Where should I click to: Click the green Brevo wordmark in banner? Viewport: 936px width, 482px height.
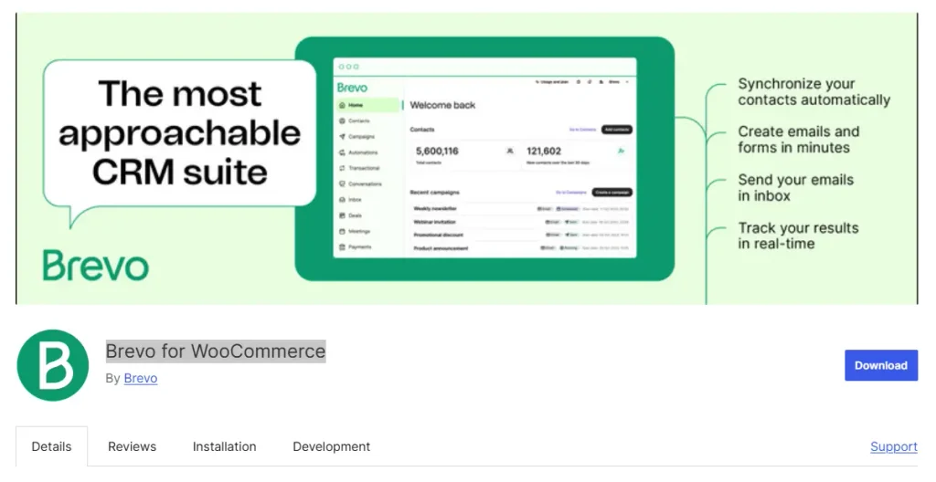coord(95,266)
